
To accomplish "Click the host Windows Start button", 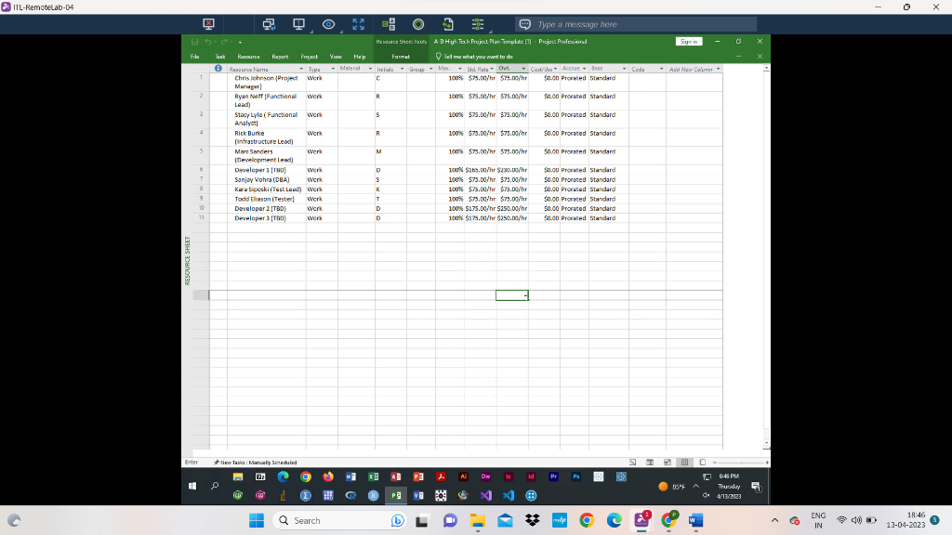I will click(257, 520).
